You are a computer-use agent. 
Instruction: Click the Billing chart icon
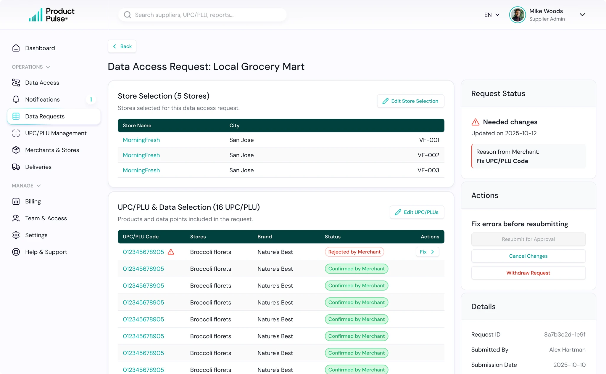[x=16, y=201]
